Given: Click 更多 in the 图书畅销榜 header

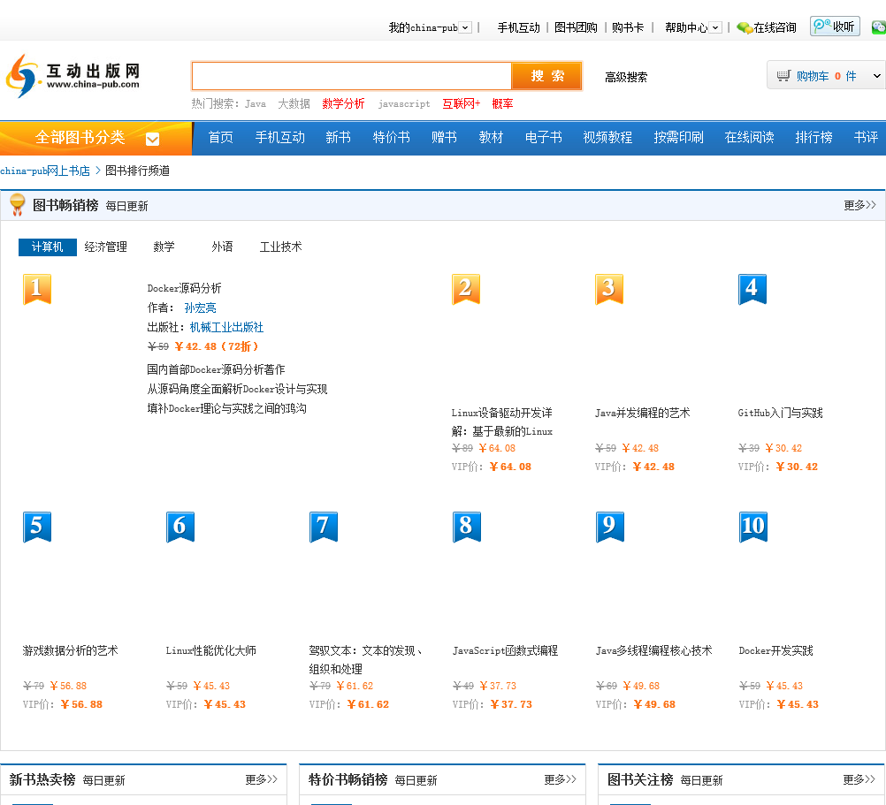Looking at the screenshot, I should pos(859,205).
